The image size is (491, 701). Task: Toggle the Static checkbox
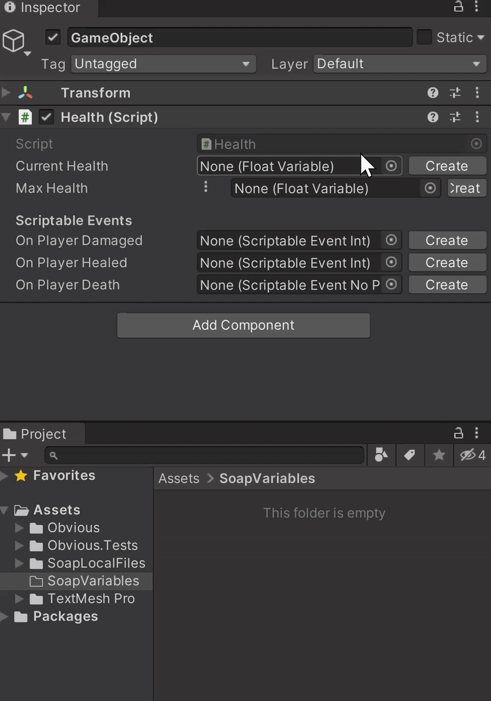pyautogui.click(x=424, y=37)
